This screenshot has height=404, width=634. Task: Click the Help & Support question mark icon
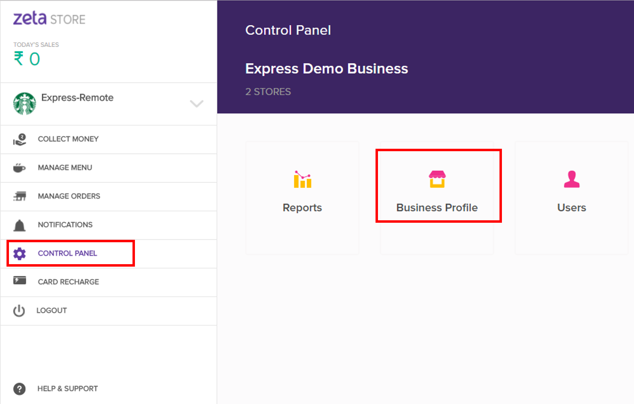pos(20,389)
